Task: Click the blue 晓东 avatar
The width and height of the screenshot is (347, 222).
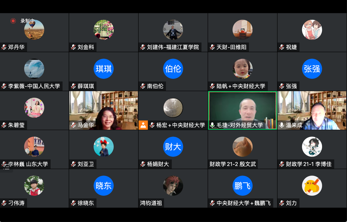Action: pyautogui.click(x=104, y=186)
